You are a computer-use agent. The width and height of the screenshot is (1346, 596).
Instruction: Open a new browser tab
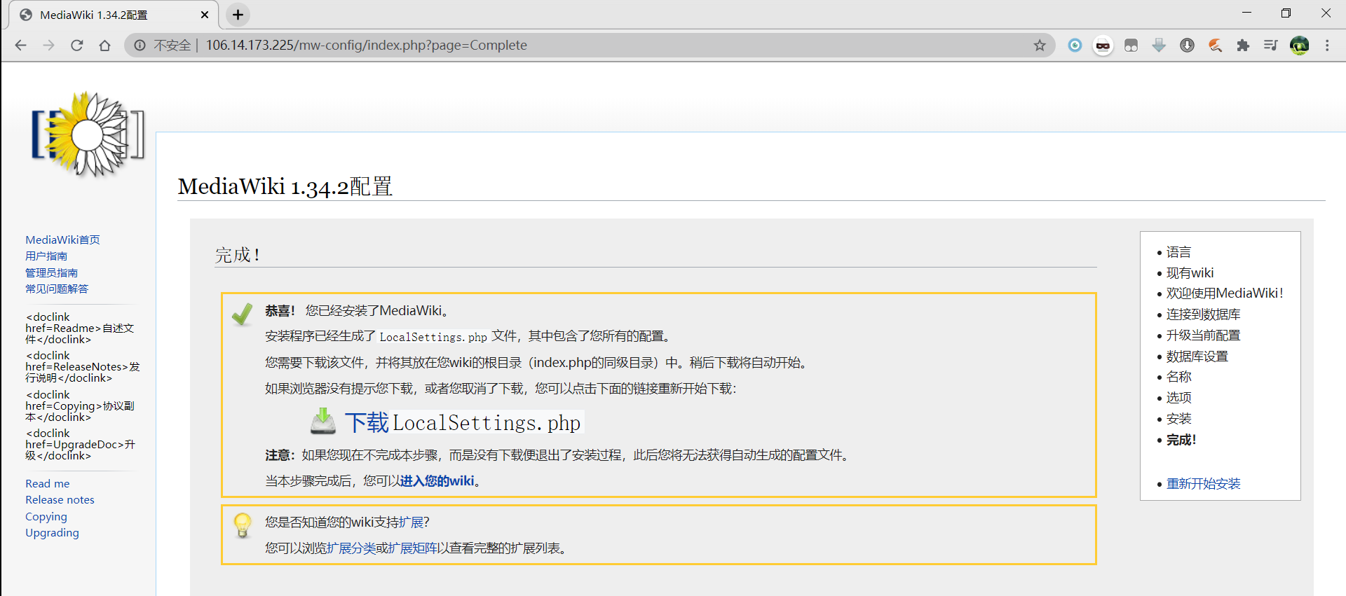click(238, 15)
